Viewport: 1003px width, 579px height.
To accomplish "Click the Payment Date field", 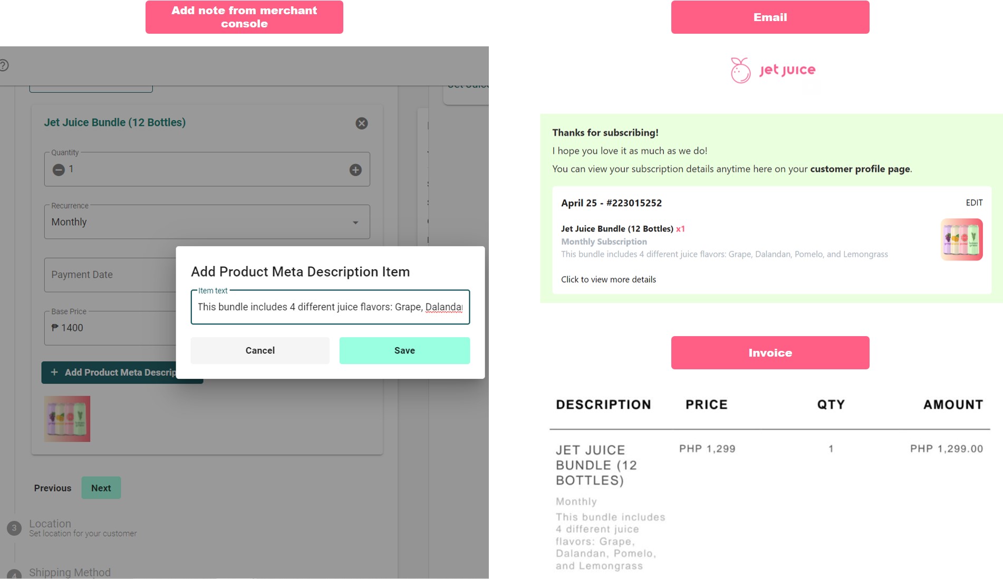I will [110, 274].
